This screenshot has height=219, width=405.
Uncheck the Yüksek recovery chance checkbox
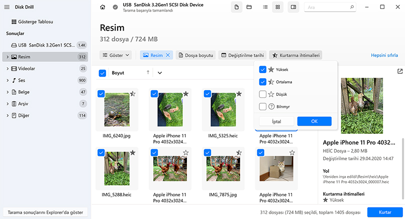263,70
